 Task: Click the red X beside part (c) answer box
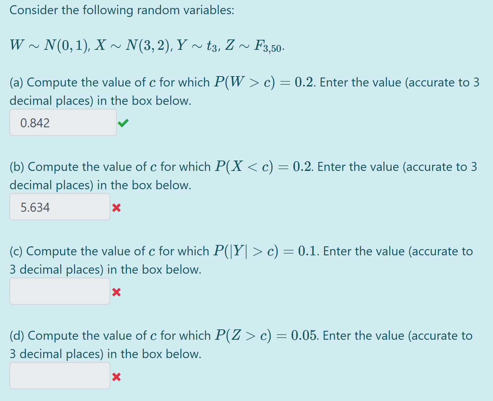click(x=117, y=292)
